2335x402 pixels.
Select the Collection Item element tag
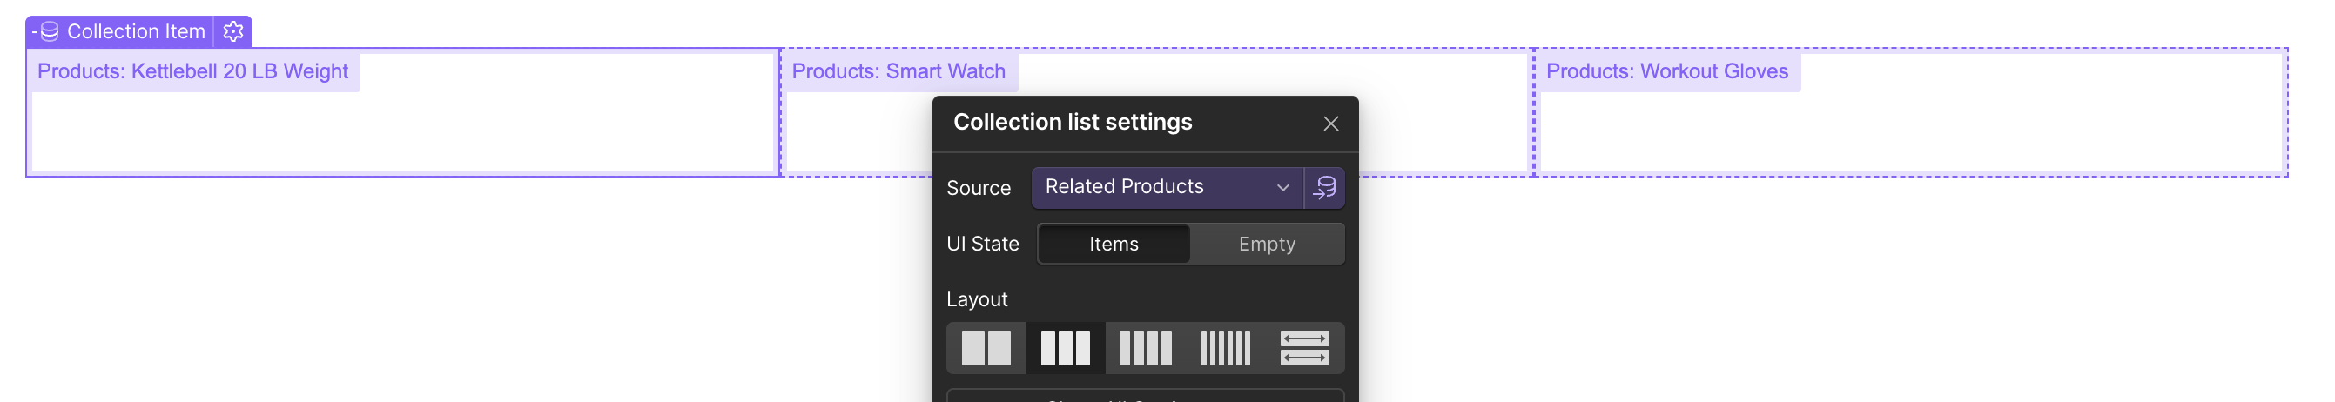[x=136, y=31]
